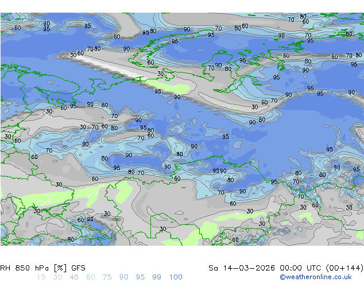Select legend value 15
Image resolution: width=364 pixels, height=282 pixels.
(41, 277)
